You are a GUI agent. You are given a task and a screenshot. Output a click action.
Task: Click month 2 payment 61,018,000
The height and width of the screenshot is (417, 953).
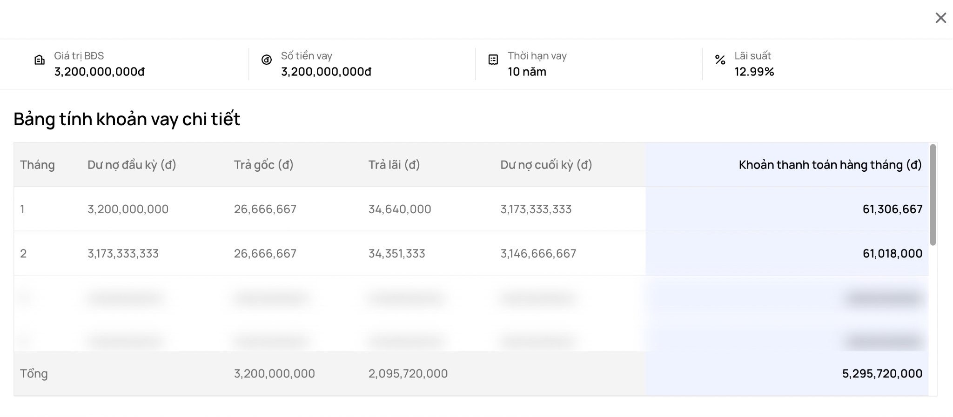click(893, 253)
